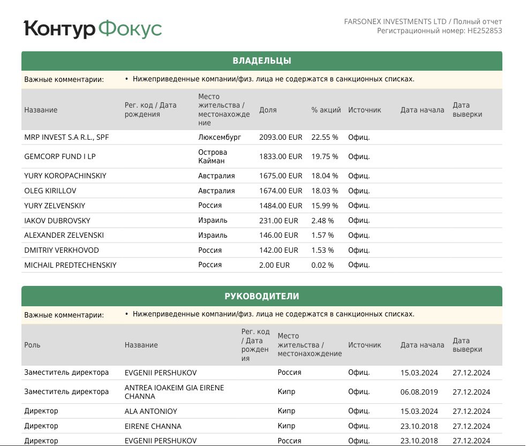Select ANTREA IOAKEIM GIA EIRENE CHANNA deputy director
527x446 pixels.
click(174, 391)
